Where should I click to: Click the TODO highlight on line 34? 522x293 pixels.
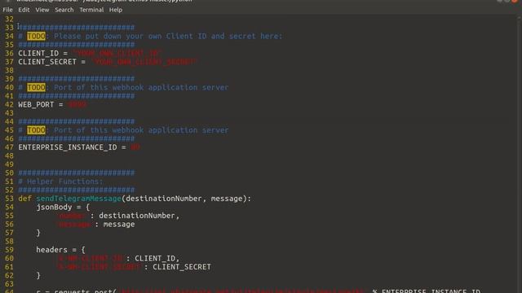[36, 36]
